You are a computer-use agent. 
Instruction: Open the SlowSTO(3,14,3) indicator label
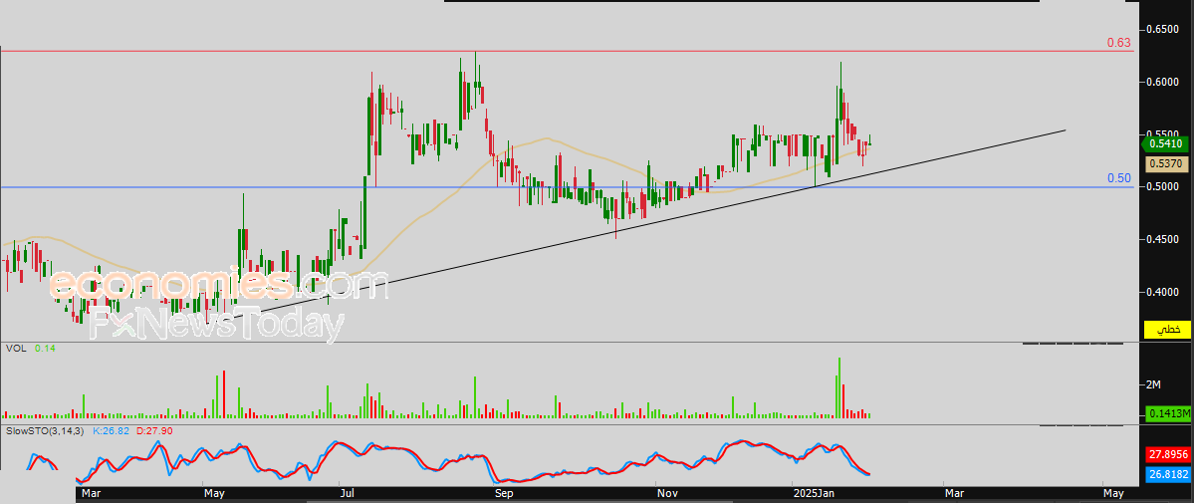coord(44,431)
